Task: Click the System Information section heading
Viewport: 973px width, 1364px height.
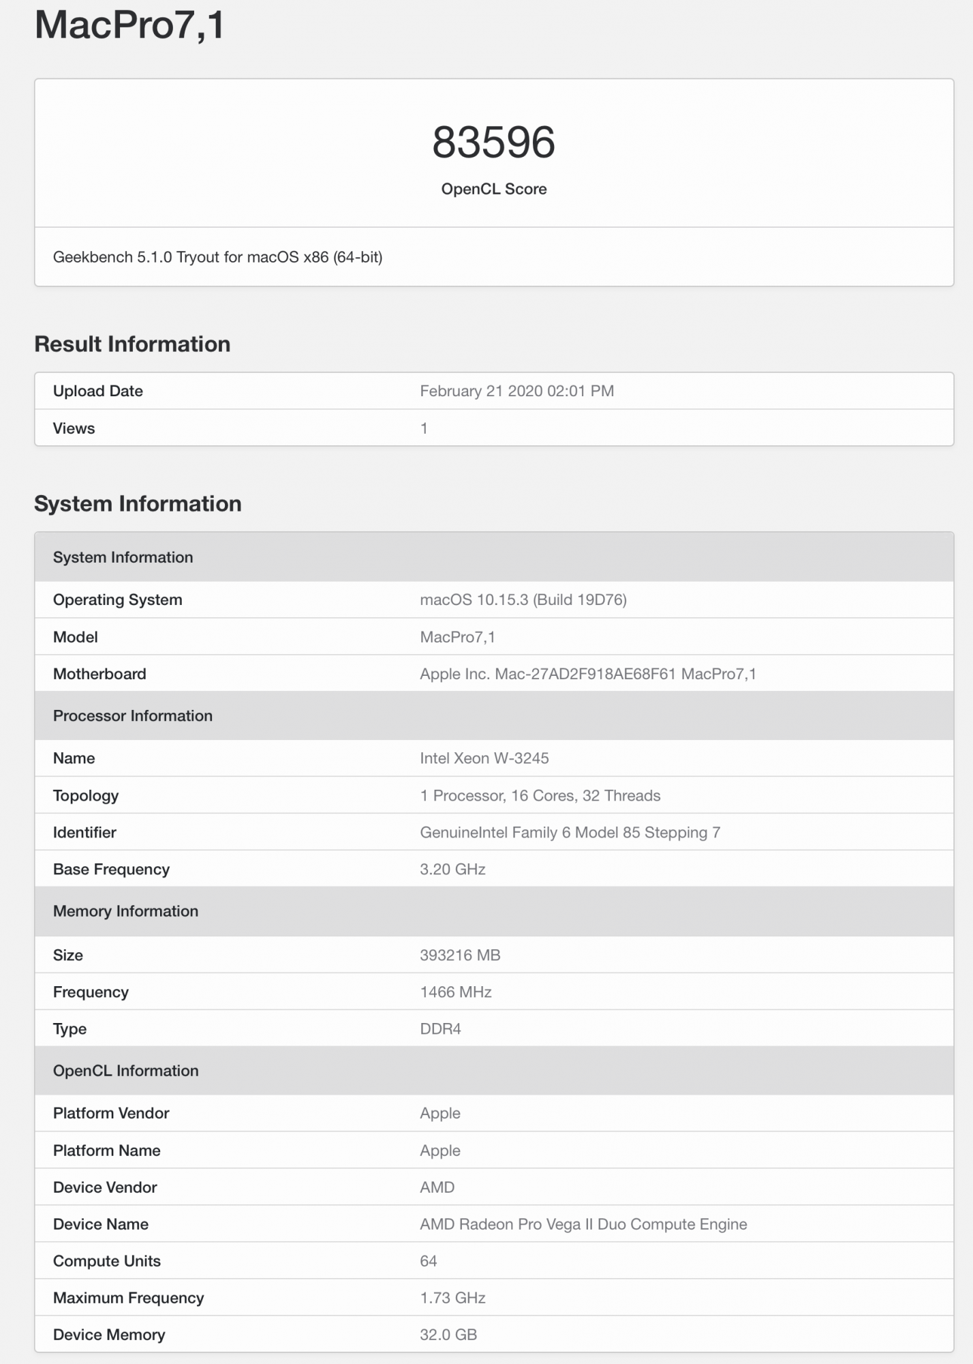Action: pyautogui.click(x=138, y=503)
